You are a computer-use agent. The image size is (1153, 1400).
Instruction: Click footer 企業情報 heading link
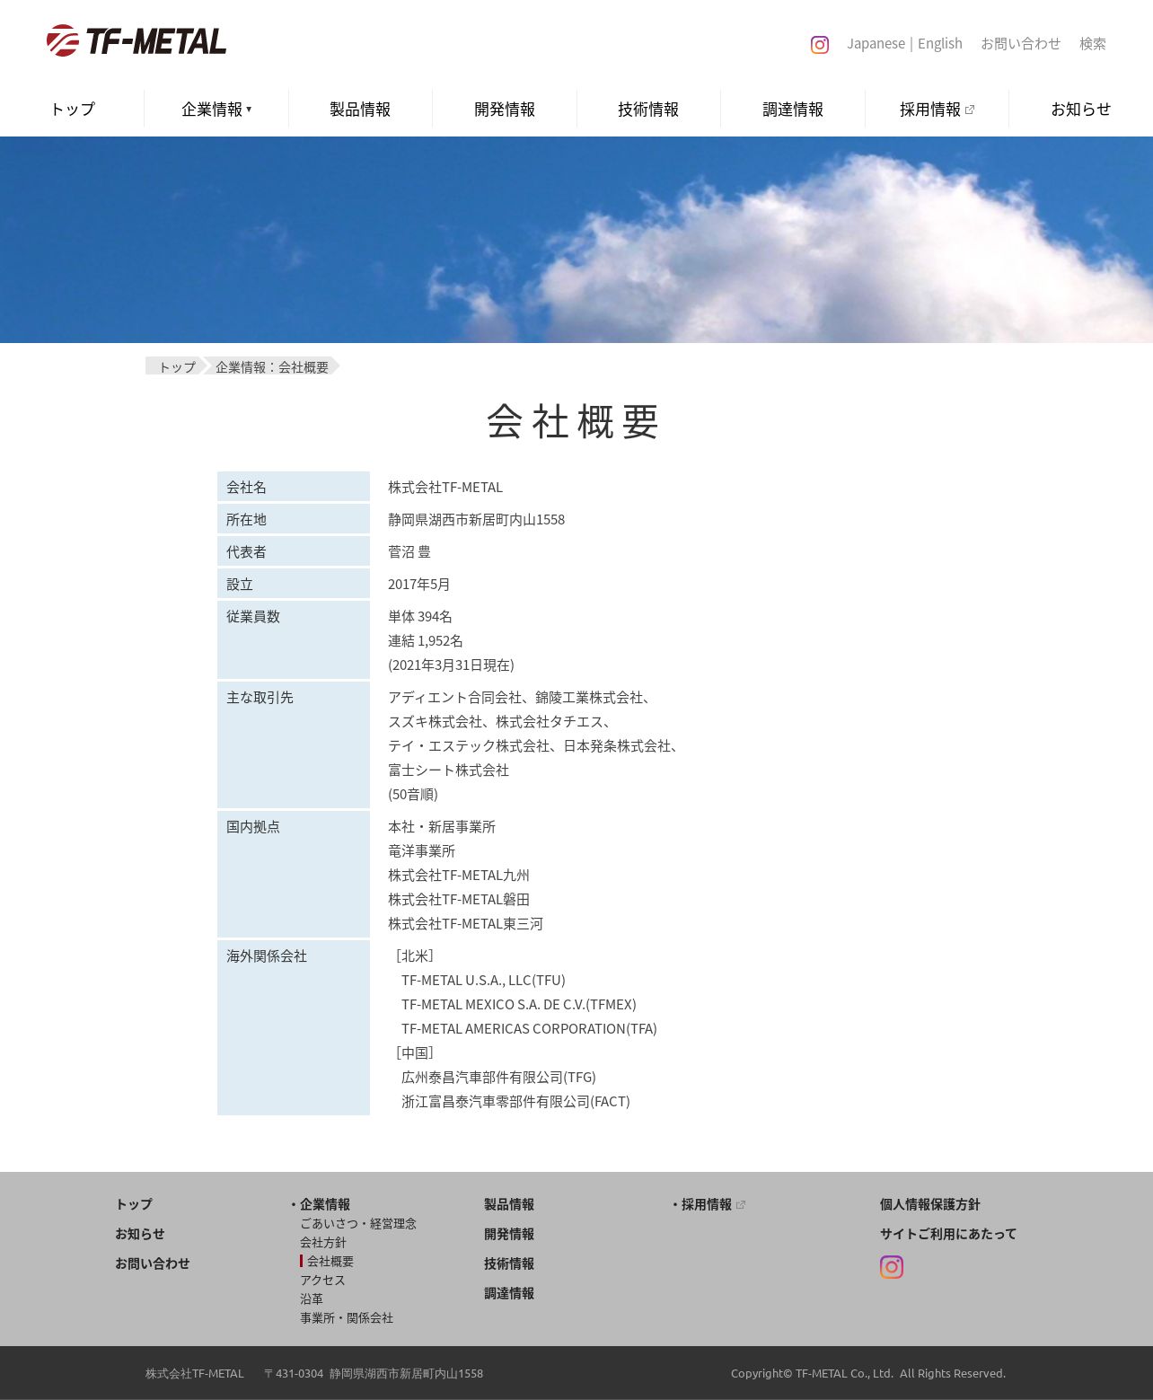pos(325,1204)
